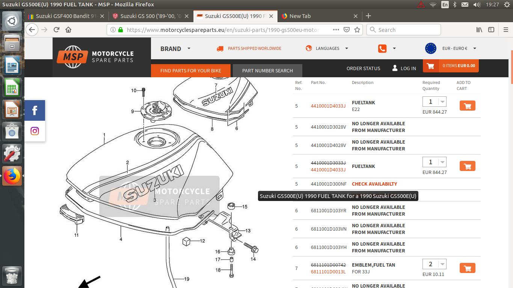Click the 0 ITEMS EUR 0.00 cart button
513x288 pixels.
click(x=451, y=66)
